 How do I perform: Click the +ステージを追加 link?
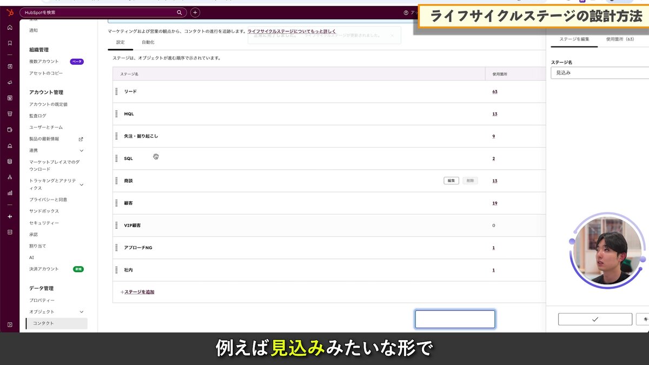(137, 292)
